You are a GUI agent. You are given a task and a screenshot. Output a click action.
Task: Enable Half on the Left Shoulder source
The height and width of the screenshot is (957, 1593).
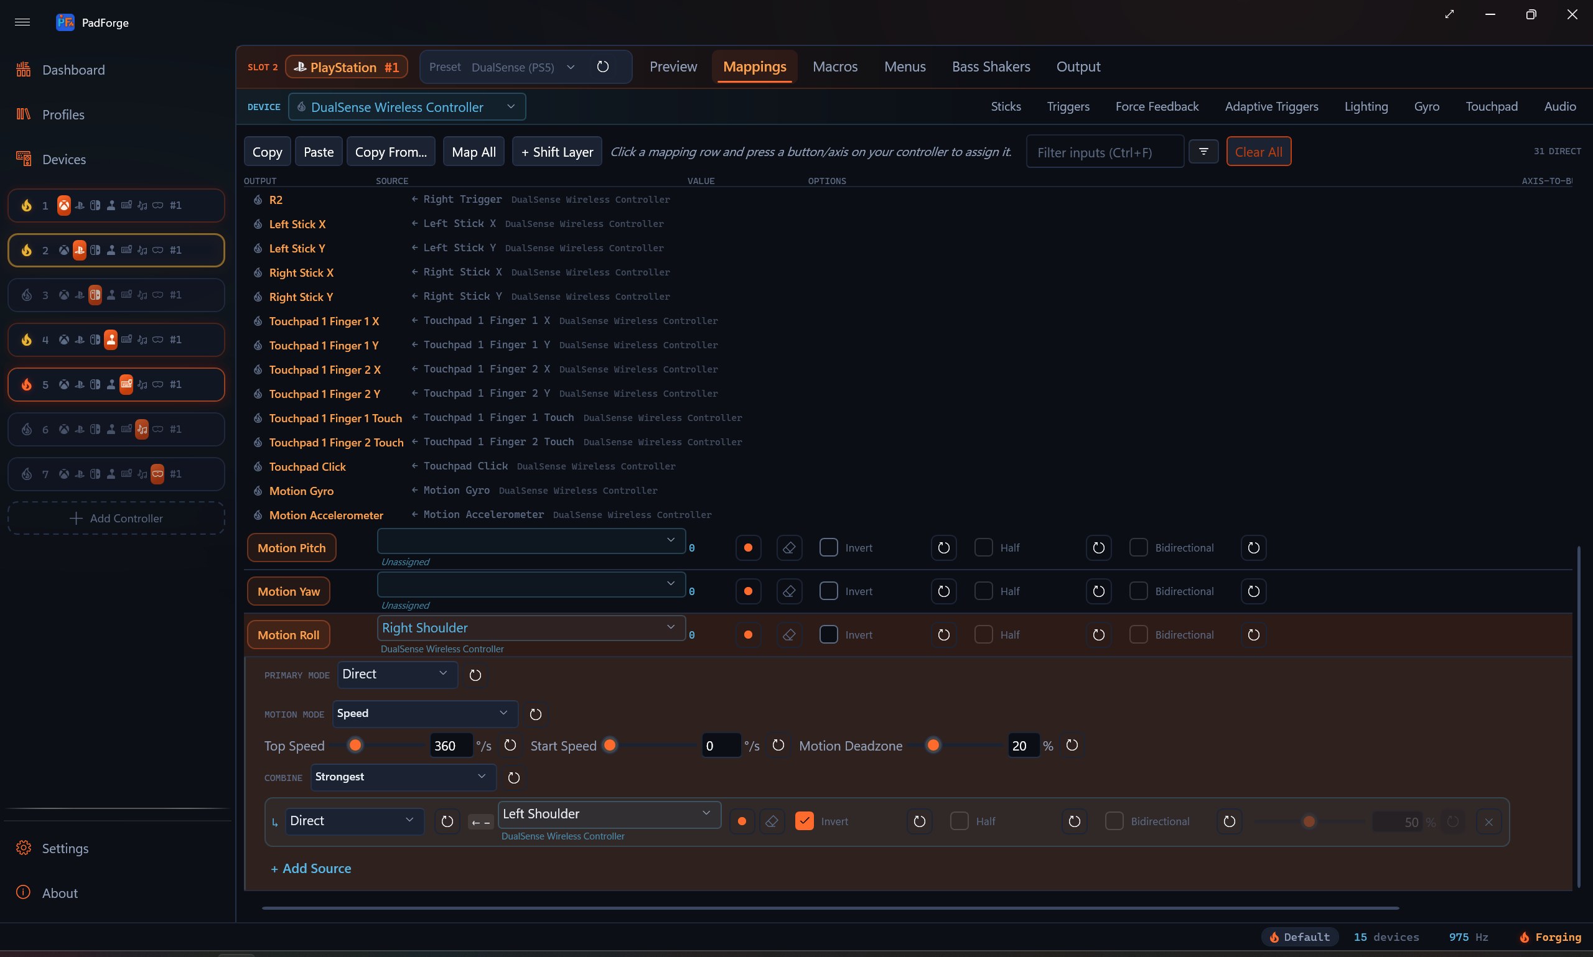[959, 821]
